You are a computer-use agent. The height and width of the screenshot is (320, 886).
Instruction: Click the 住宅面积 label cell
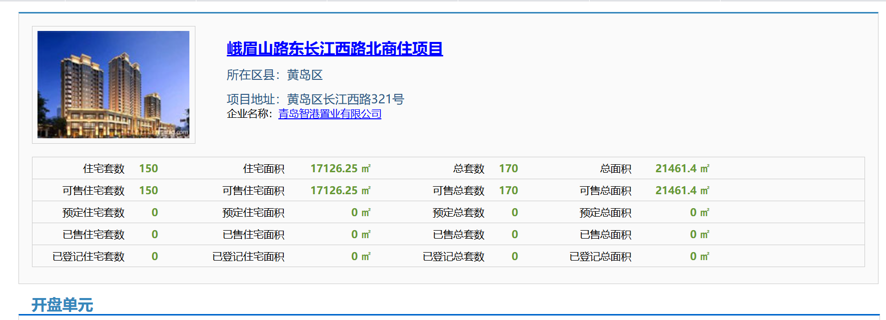[264, 169]
